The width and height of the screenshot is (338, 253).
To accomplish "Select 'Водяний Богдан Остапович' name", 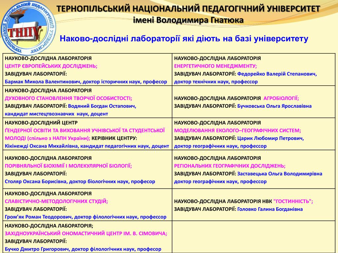I will [102, 106].
